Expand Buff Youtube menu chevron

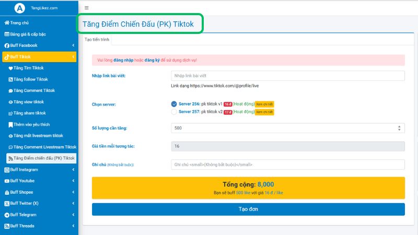(x=73, y=181)
